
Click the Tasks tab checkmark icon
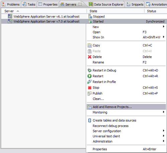pyautogui.click(x=24, y=4)
